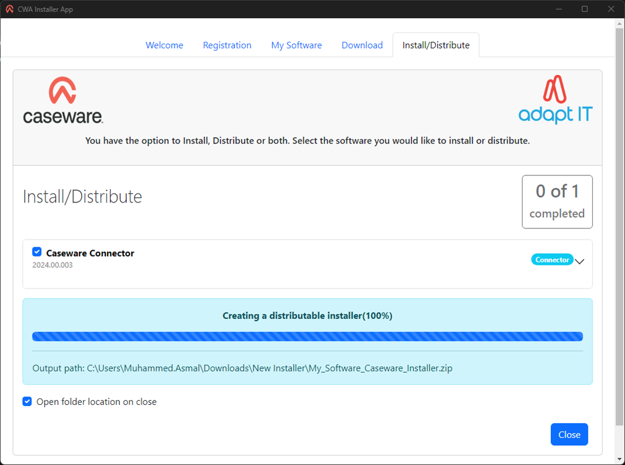This screenshot has width=625, height=465.
Task: Click the CWA Installer app title icon
Action: (9, 9)
